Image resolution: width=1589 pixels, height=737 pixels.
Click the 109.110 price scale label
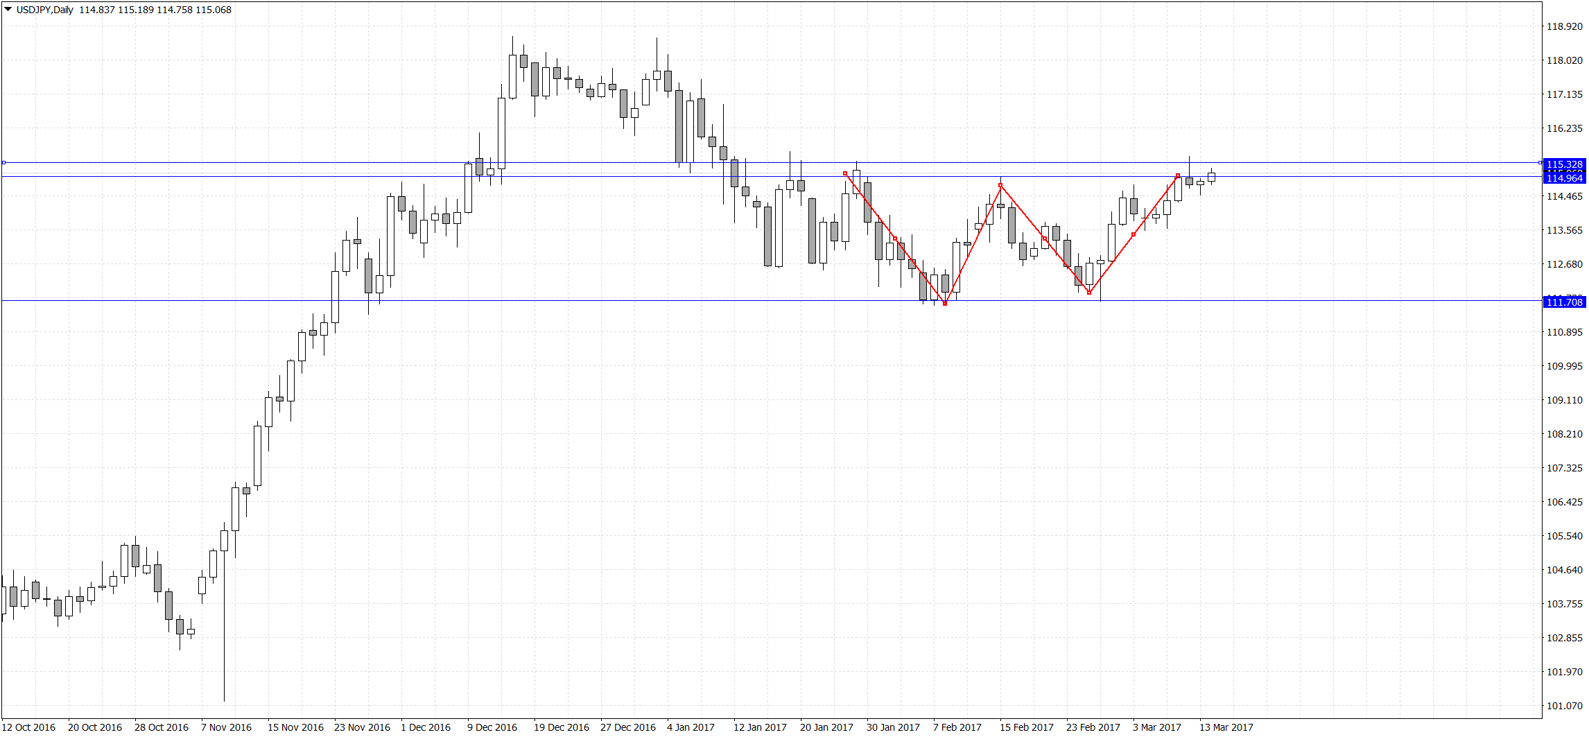(x=1565, y=400)
